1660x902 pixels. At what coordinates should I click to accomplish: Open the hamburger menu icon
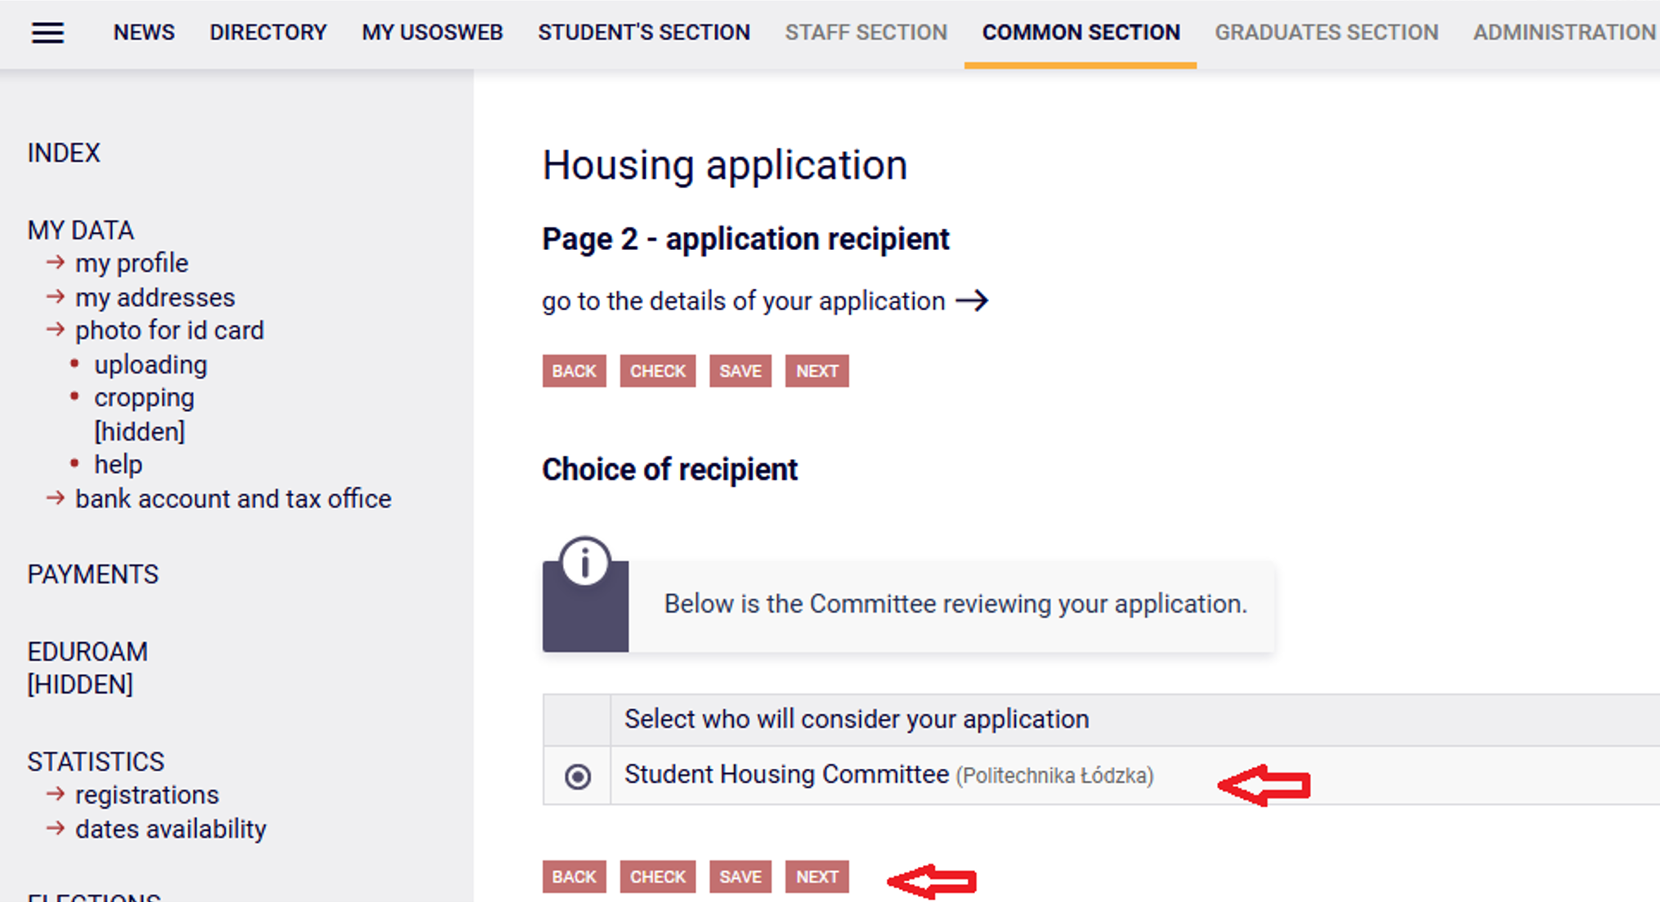click(47, 33)
